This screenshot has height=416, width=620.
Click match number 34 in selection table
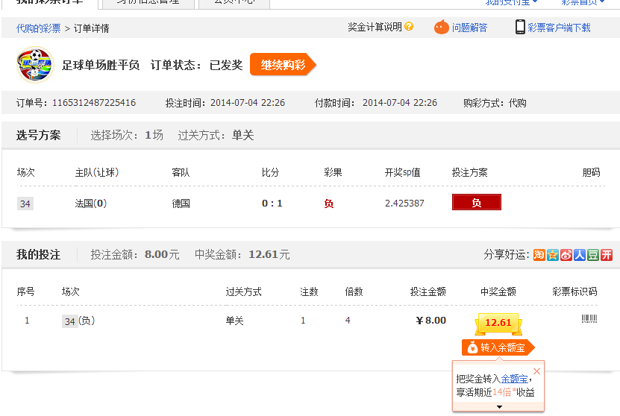(x=25, y=204)
